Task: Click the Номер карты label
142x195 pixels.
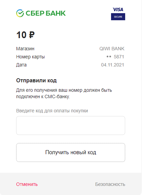Action: coord(30,57)
